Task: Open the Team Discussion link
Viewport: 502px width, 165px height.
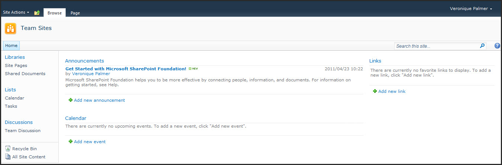Action: click(23, 131)
